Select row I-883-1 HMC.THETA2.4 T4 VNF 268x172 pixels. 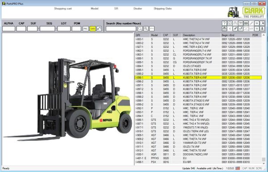(198, 39)
